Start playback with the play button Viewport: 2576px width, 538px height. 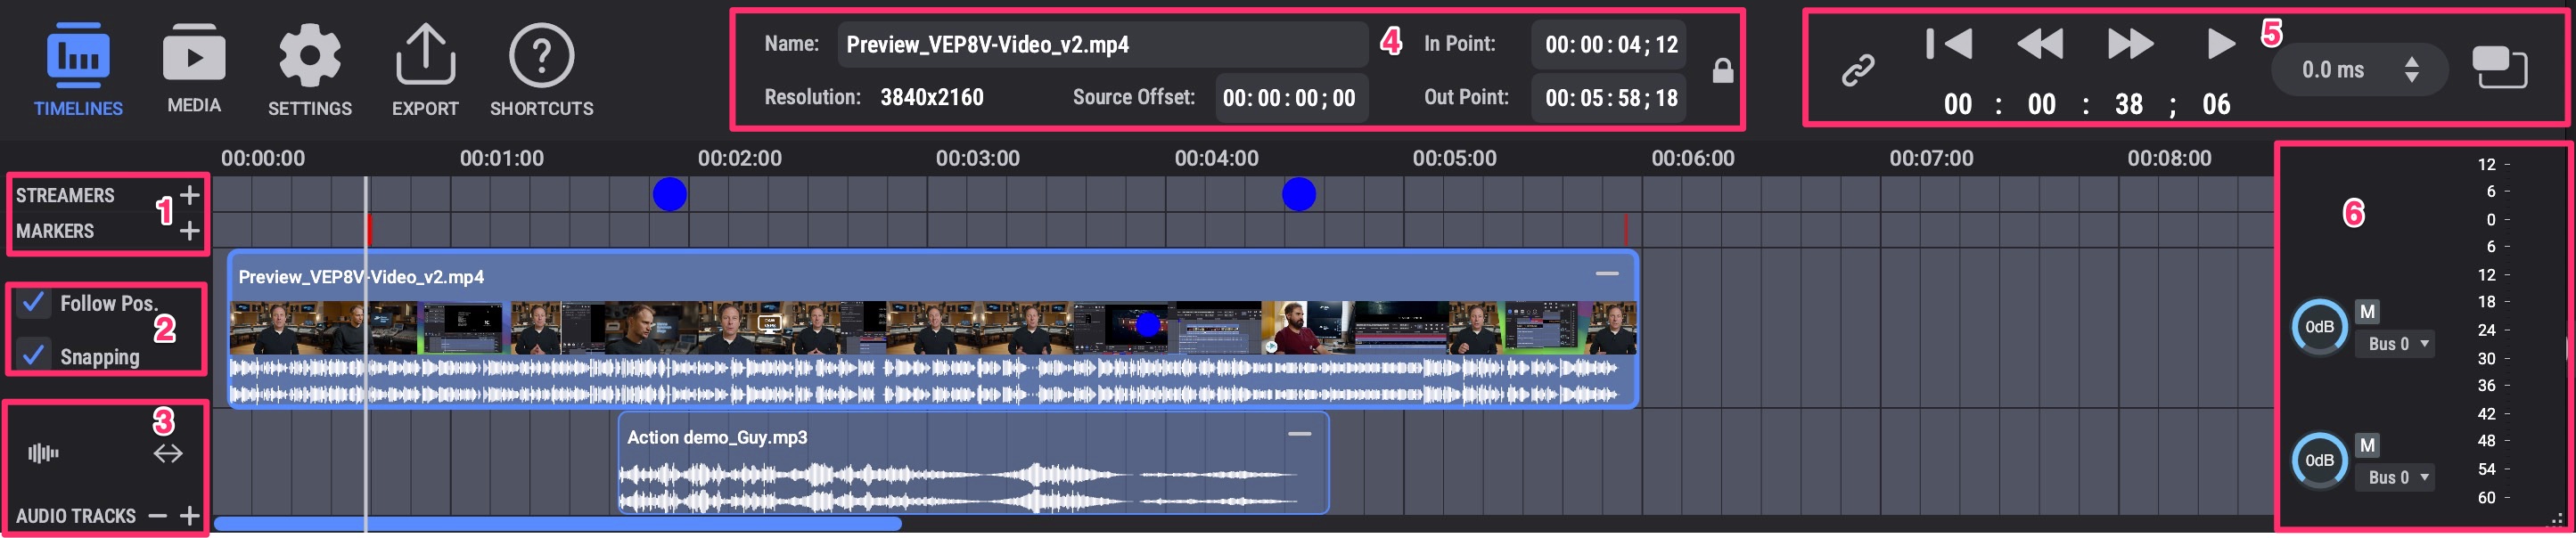(2220, 44)
